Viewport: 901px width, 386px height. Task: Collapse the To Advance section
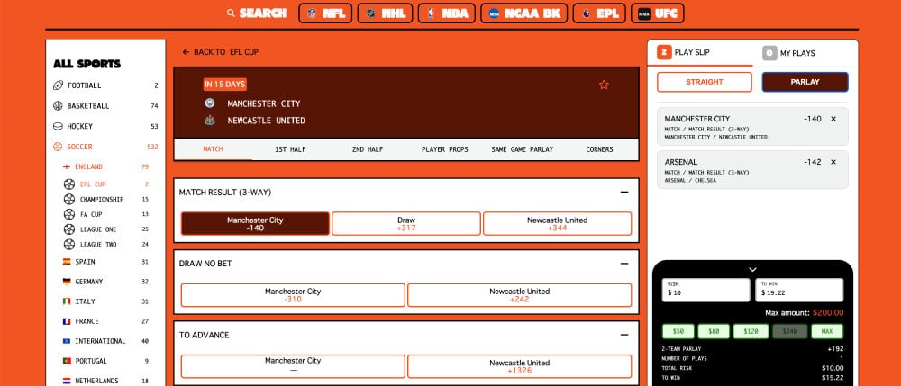pos(624,335)
